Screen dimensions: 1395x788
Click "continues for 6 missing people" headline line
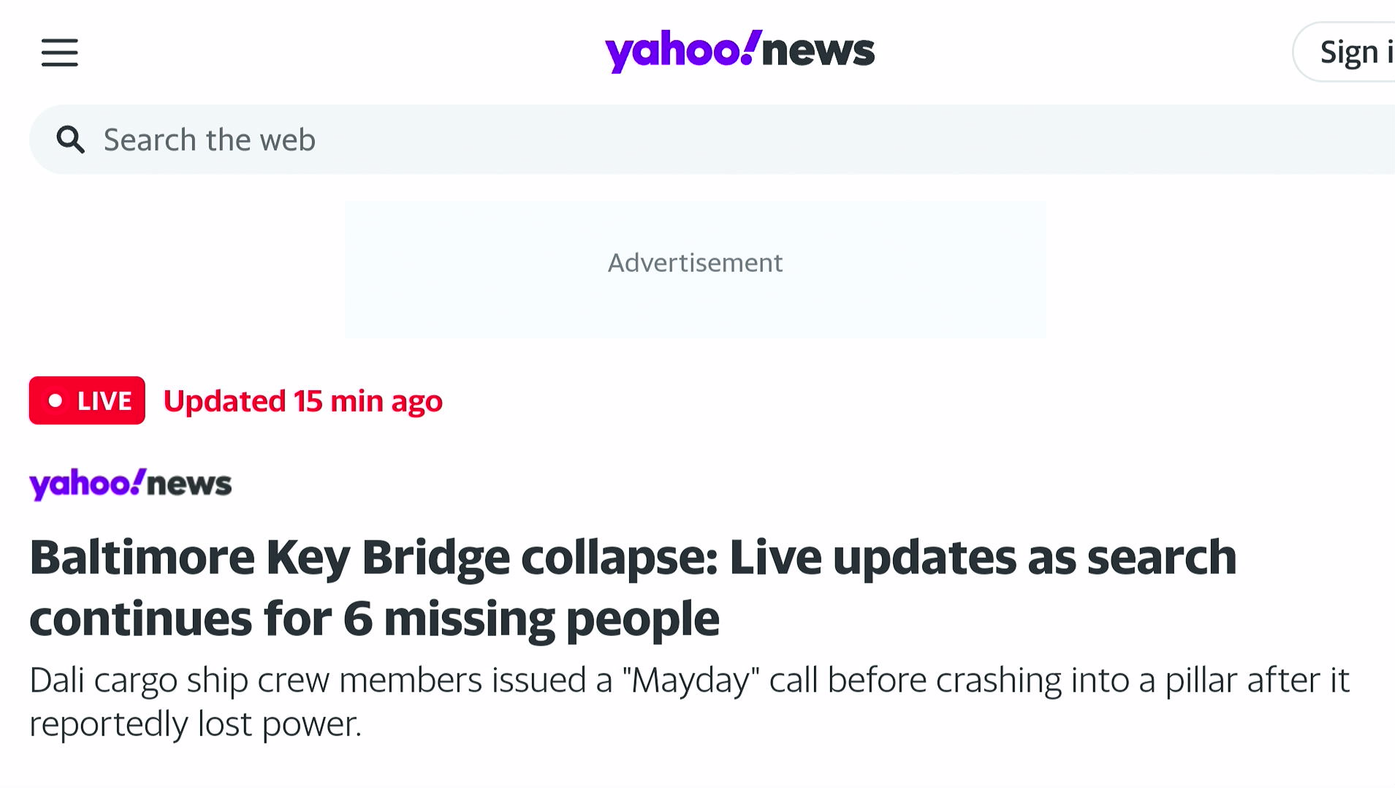point(374,619)
